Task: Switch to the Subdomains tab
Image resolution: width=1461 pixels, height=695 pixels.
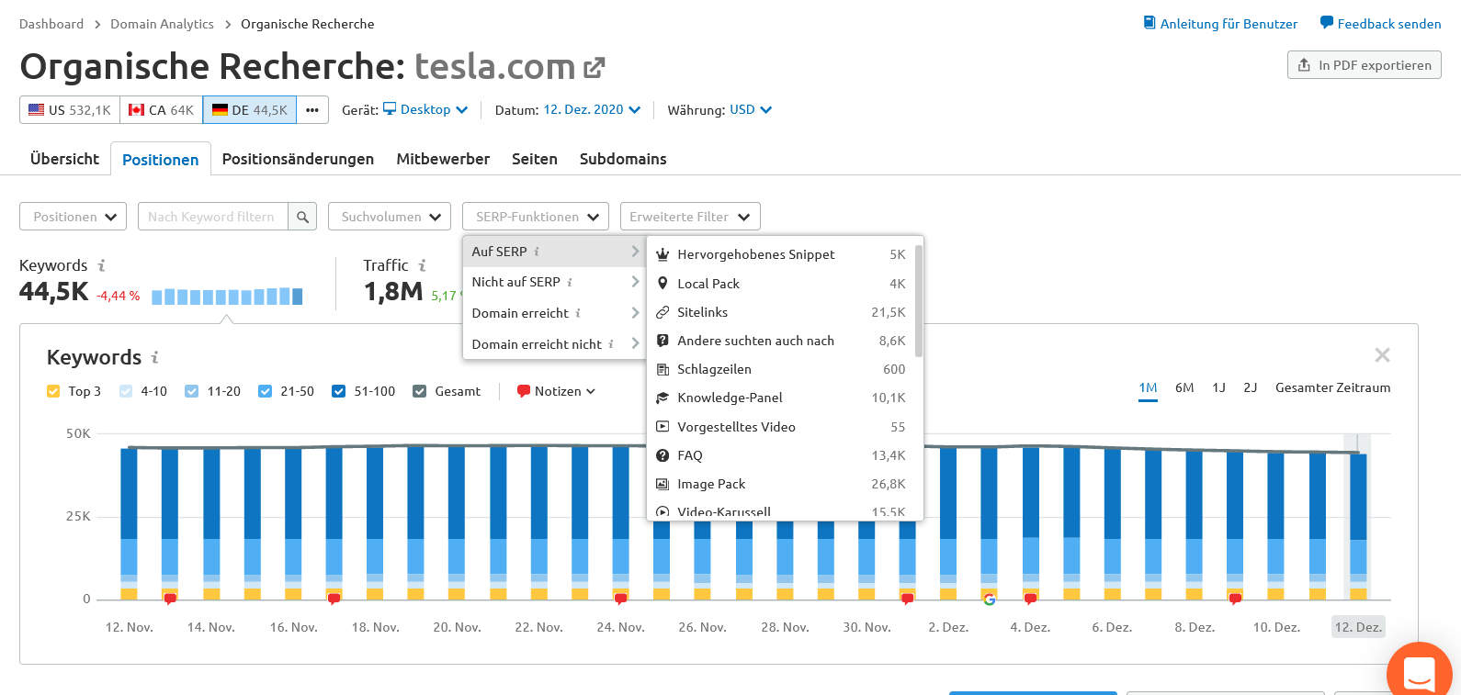Action: coord(623,159)
